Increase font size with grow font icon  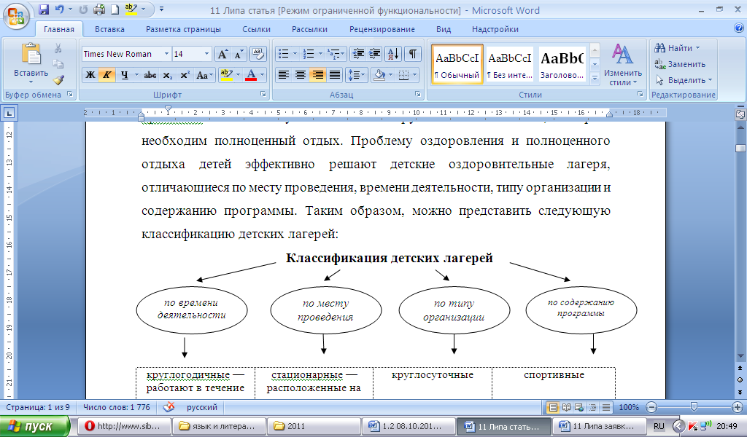click(222, 54)
